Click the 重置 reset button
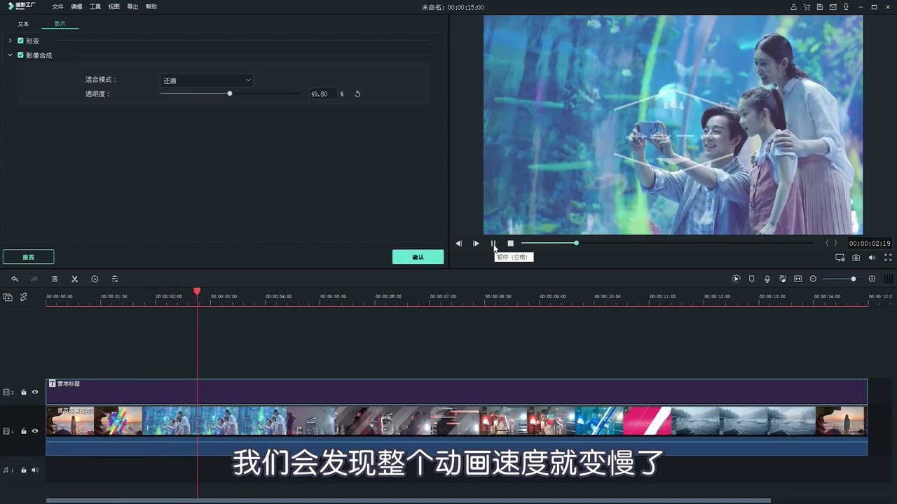Viewport: 897px width, 504px height. [28, 257]
